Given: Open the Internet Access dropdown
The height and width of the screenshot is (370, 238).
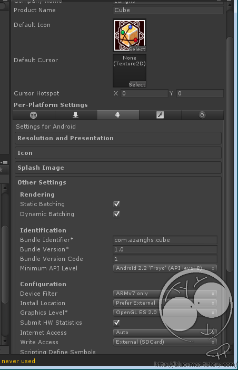Looking at the screenshot, I should coord(165,333).
